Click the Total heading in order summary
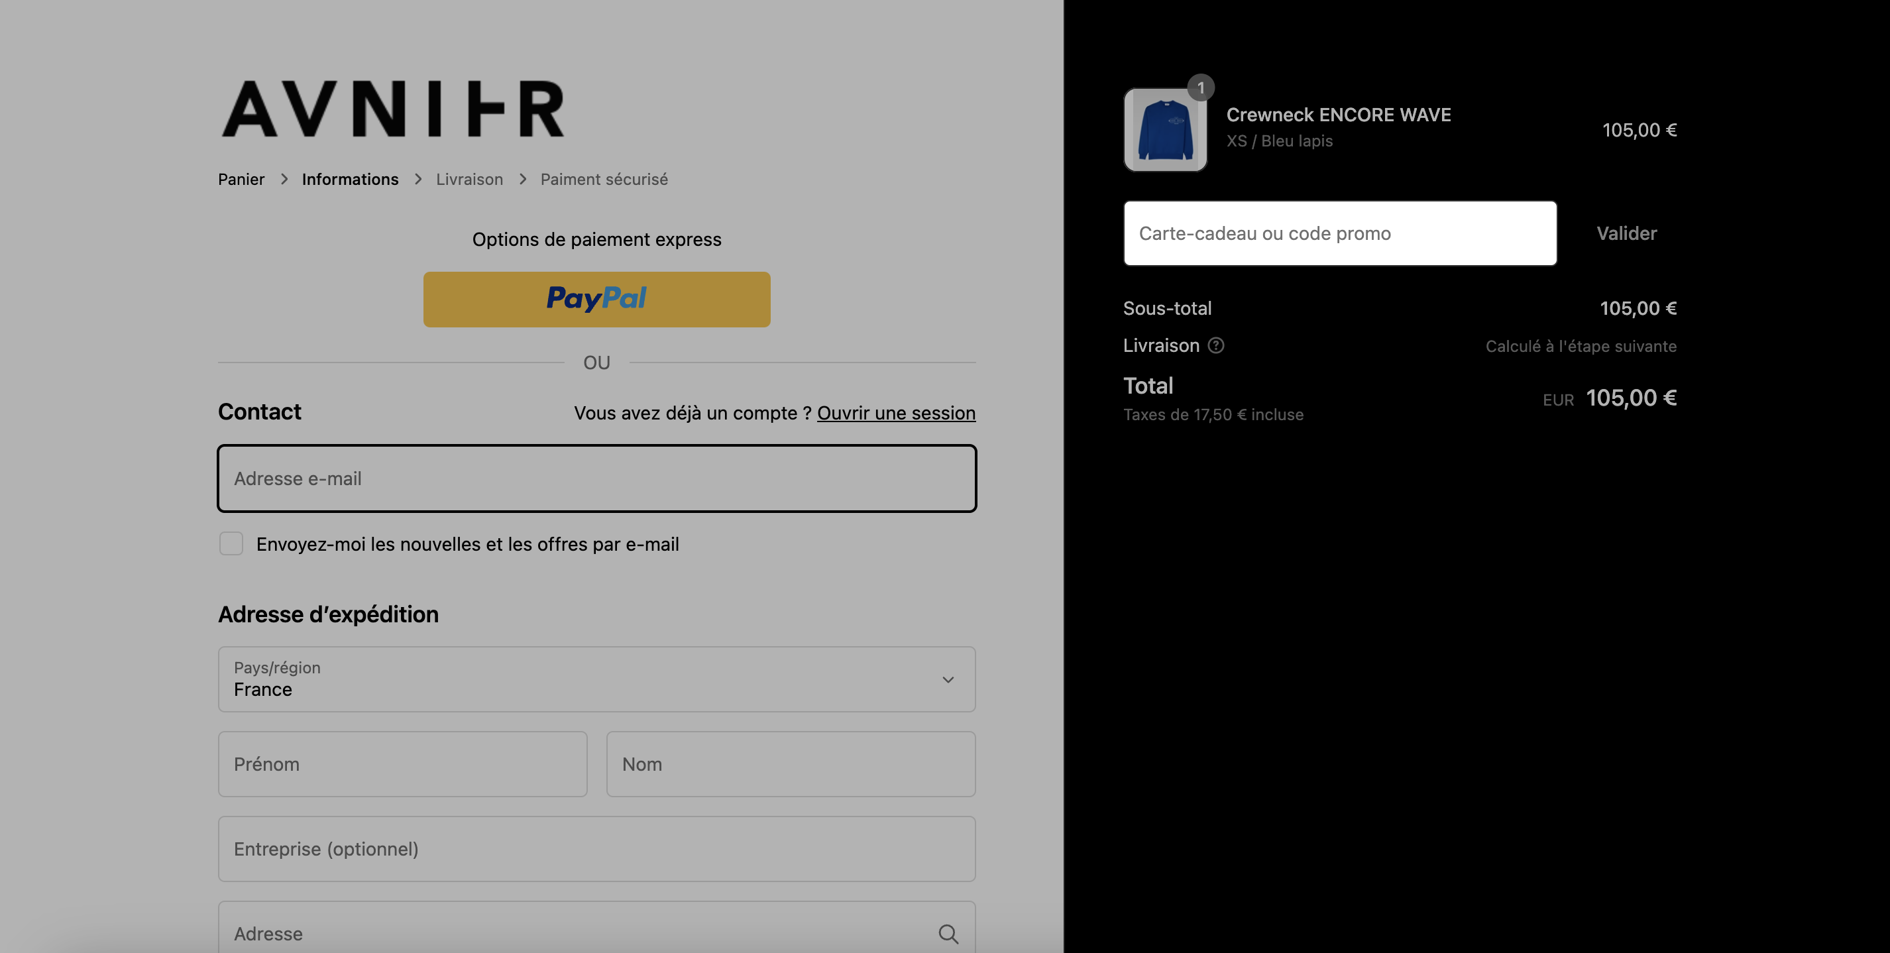Image resolution: width=1890 pixels, height=953 pixels. click(1148, 386)
